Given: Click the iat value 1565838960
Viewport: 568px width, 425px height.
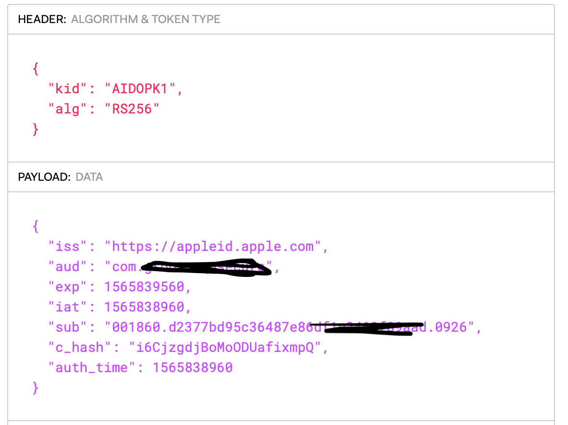Looking at the screenshot, I should tap(144, 307).
